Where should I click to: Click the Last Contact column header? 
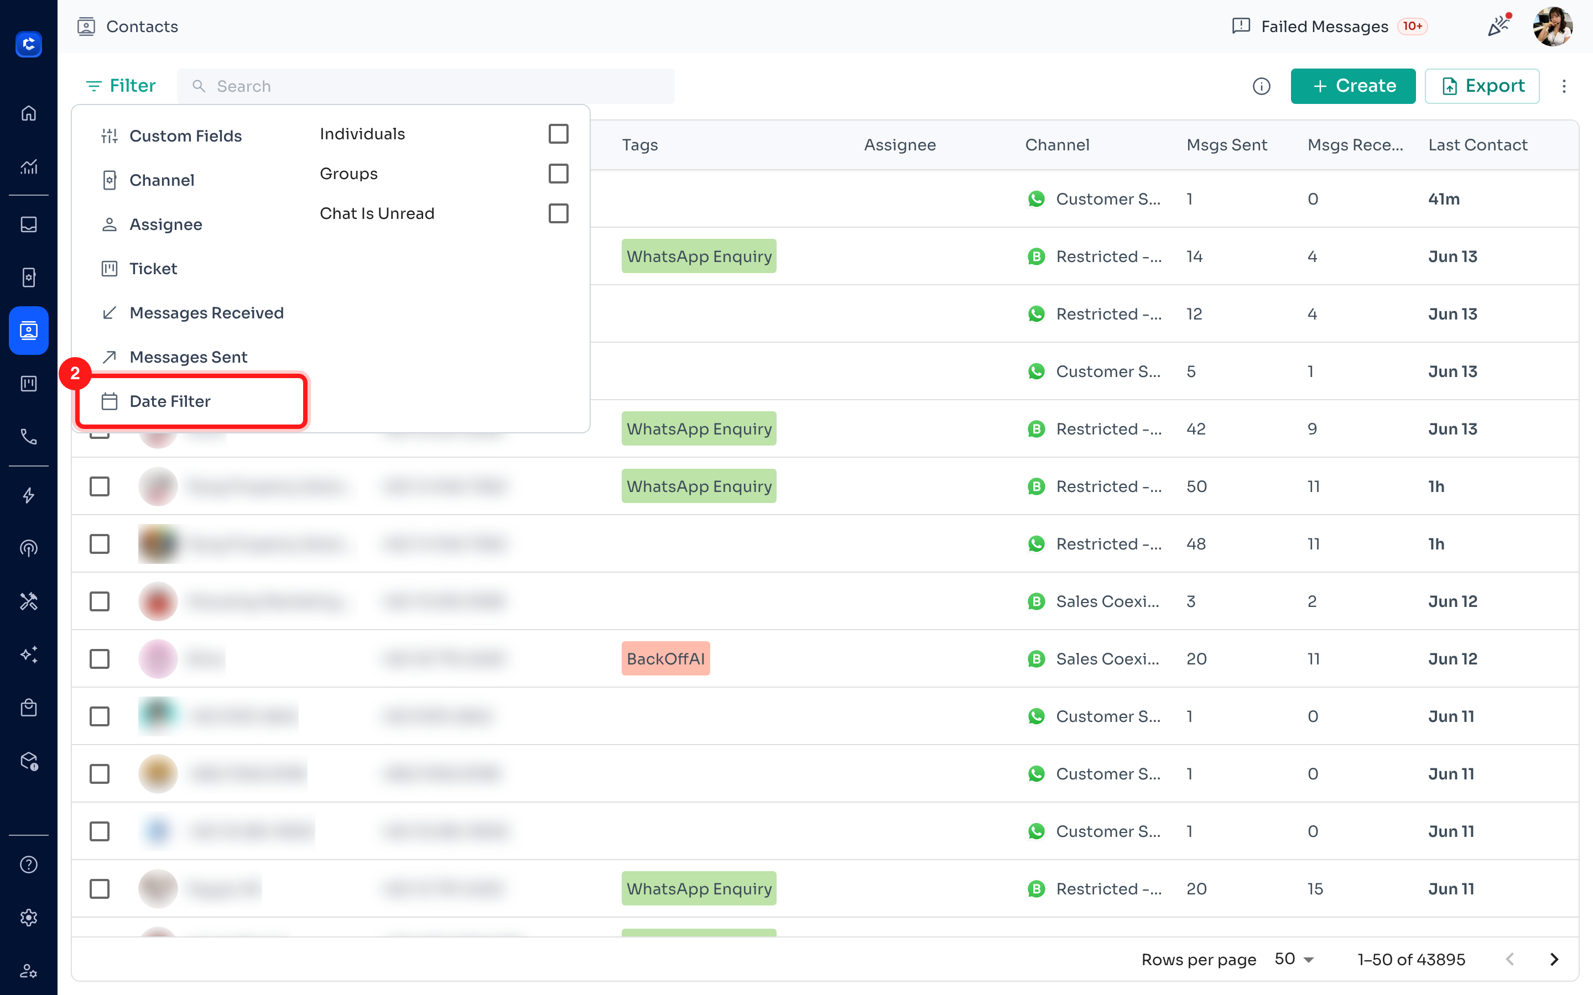[1478, 145]
